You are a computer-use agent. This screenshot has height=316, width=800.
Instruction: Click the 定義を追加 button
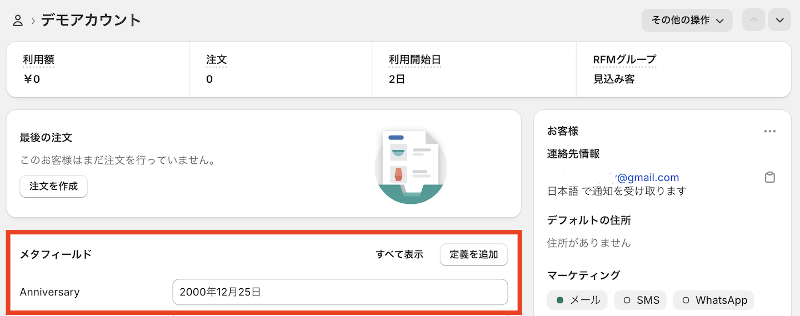coord(474,254)
